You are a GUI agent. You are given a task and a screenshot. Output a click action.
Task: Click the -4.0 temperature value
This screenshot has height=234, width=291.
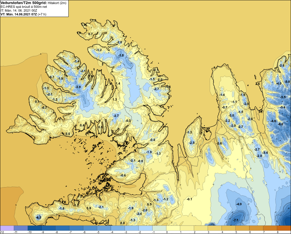point(278,83)
